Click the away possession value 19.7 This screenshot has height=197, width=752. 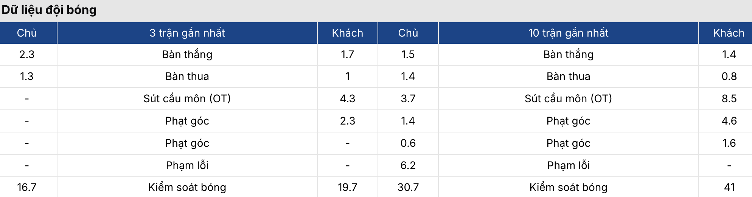pos(347,187)
